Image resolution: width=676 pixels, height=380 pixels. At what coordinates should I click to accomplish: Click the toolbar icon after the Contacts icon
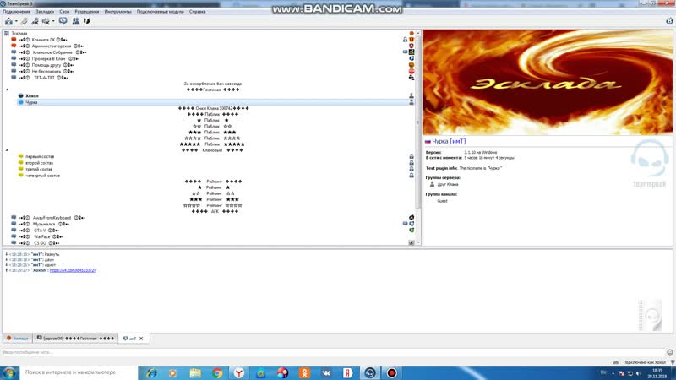click(x=87, y=21)
